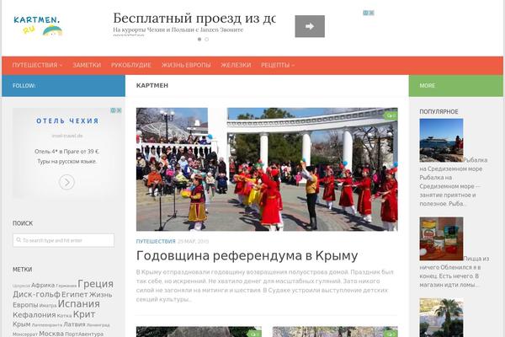Expand the РЕЦЕПТЫ dropdown menu
Image resolution: width=505 pixels, height=337 pixels.
click(x=277, y=65)
